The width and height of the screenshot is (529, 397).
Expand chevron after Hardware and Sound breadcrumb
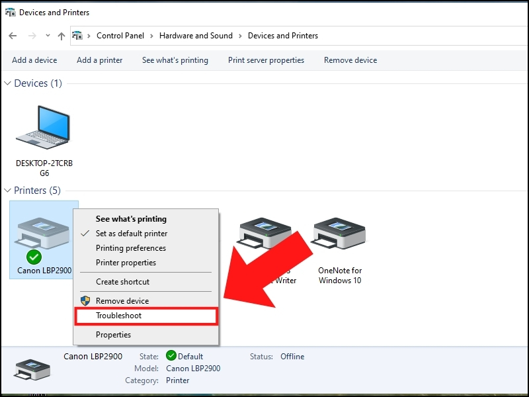(x=240, y=36)
